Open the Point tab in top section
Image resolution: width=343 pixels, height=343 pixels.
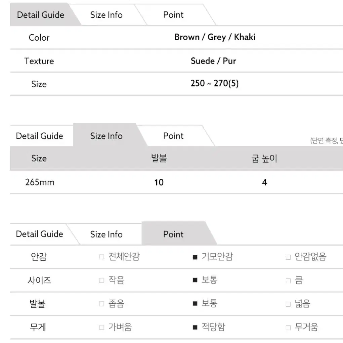click(173, 15)
